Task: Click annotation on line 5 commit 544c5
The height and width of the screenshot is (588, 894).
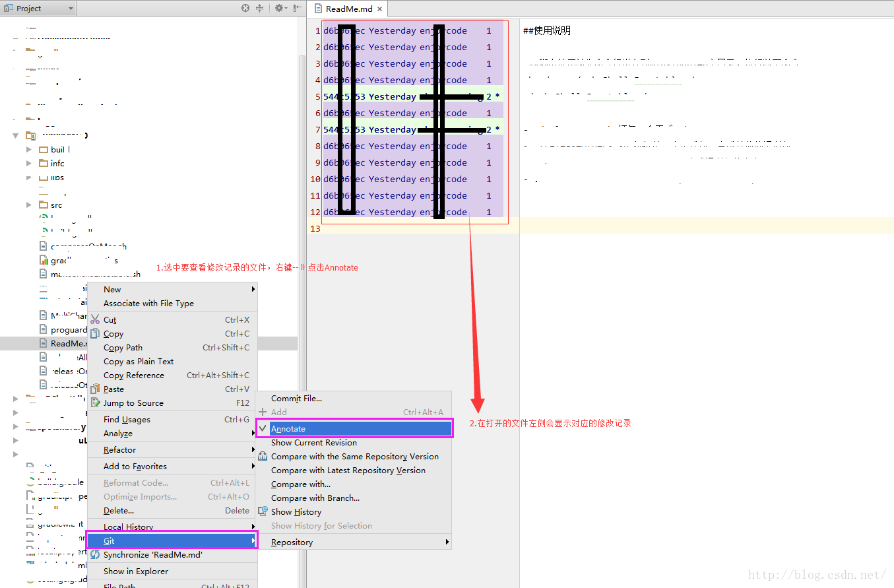Action: point(412,96)
